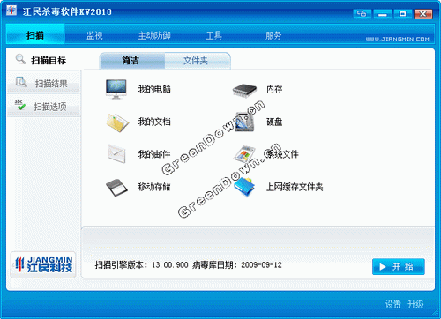The height and width of the screenshot is (319, 441).
Task: Click the Jiangmin logo in title bar
Action: coord(11,11)
